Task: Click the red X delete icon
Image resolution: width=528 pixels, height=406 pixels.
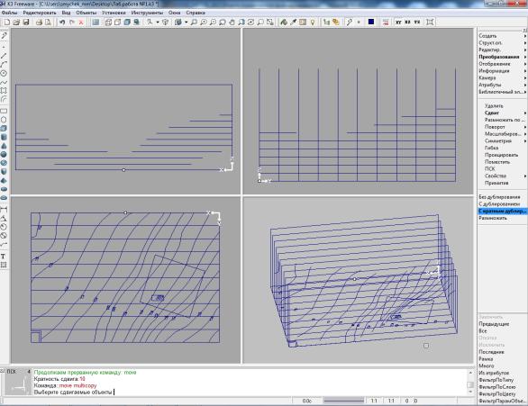Action: pos(81,23)
